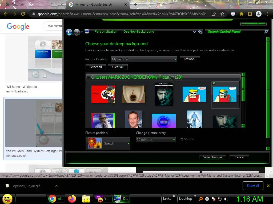273x204 pixels.
Task: Open the eggs folder taskbar icon
Action: [x=86, y=199]
